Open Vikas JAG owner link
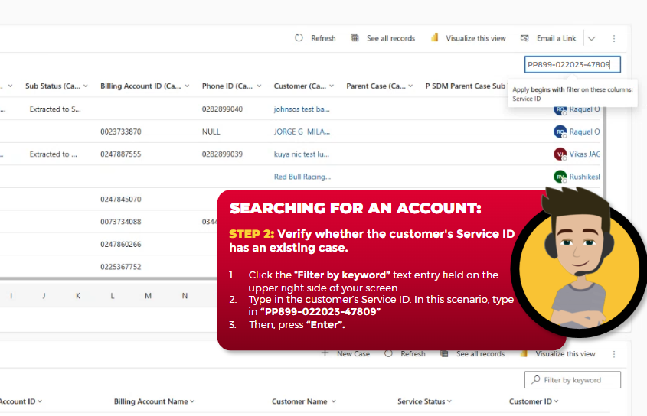Image resolution: width=647 pixels, height=416 pixels. [585, 154]
